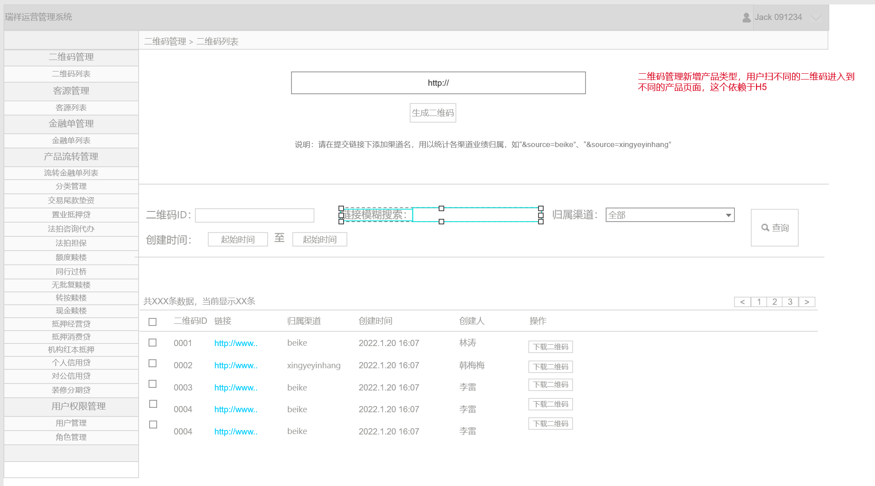
Task: Check the checkbox for row 0003
Action: [x=153, y=383]
